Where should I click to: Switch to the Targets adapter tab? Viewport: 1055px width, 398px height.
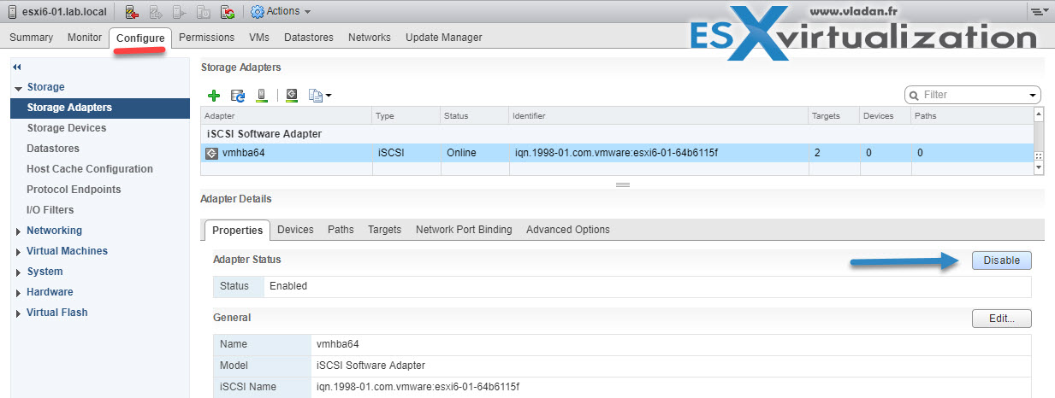[x=384, y=230]
